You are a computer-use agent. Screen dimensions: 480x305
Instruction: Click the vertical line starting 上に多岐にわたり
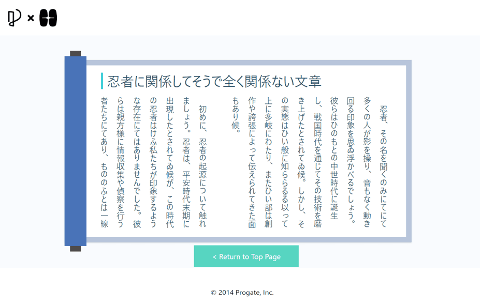tap(268, 162)
